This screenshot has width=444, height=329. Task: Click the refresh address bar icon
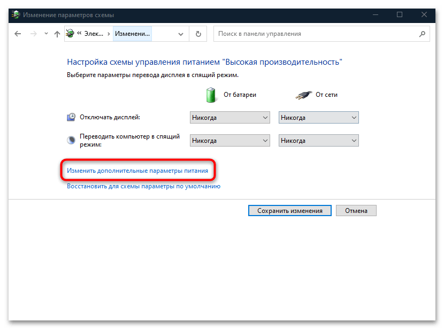[198, 34]
